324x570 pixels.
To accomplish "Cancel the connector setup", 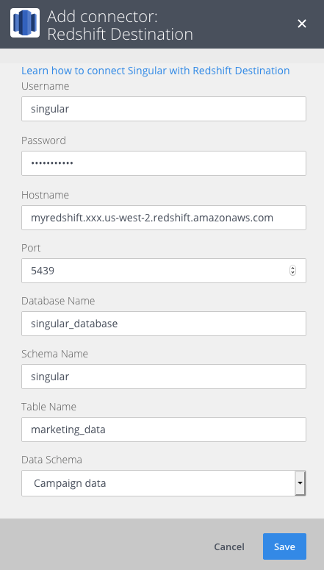I will point(229,546).
